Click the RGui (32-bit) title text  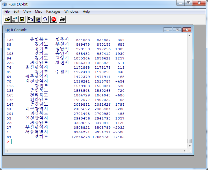point(18,4)
